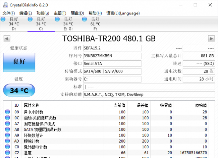Click the status circle for attribute 0C
The height and width of the screenshot is (158, 218).
(x=7, y=118)
